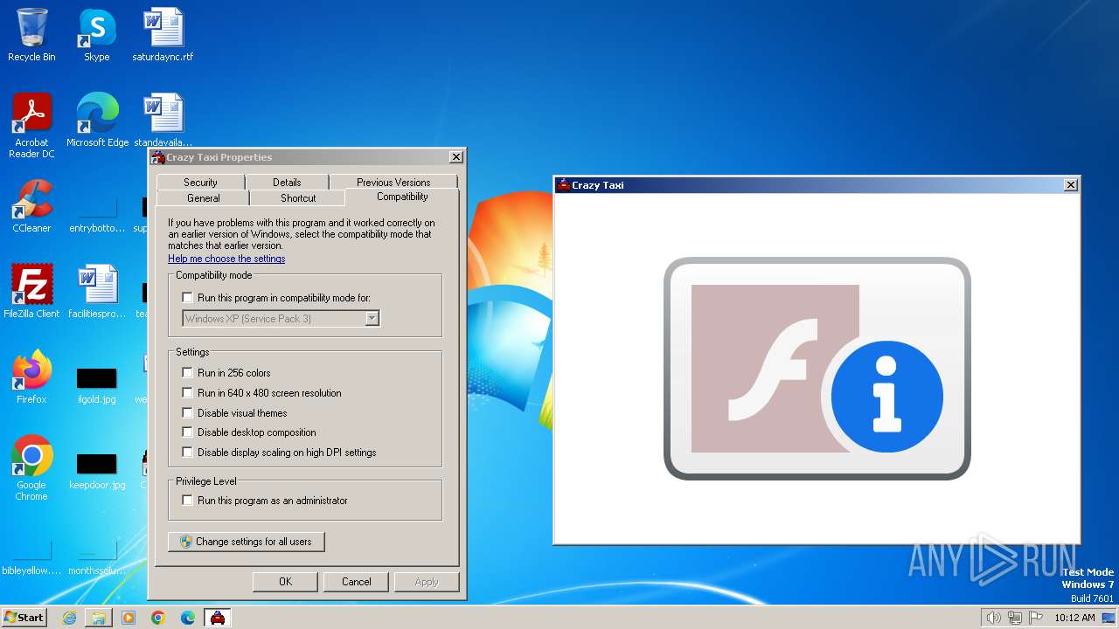Open Action Center flag tray icon
This screenshot has height=629, width=1119.
click(x=1036, y=618)
